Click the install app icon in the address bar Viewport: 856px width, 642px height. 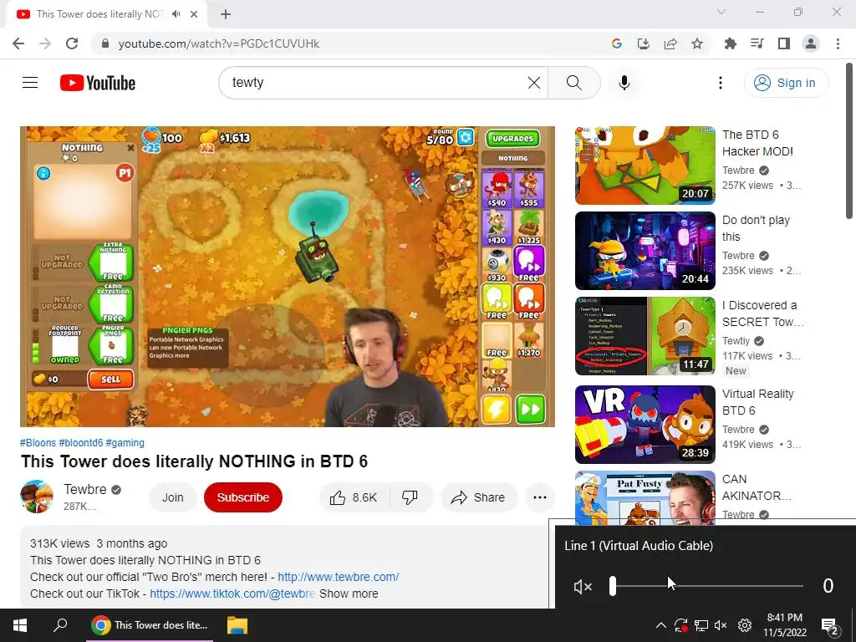(644, 43)
